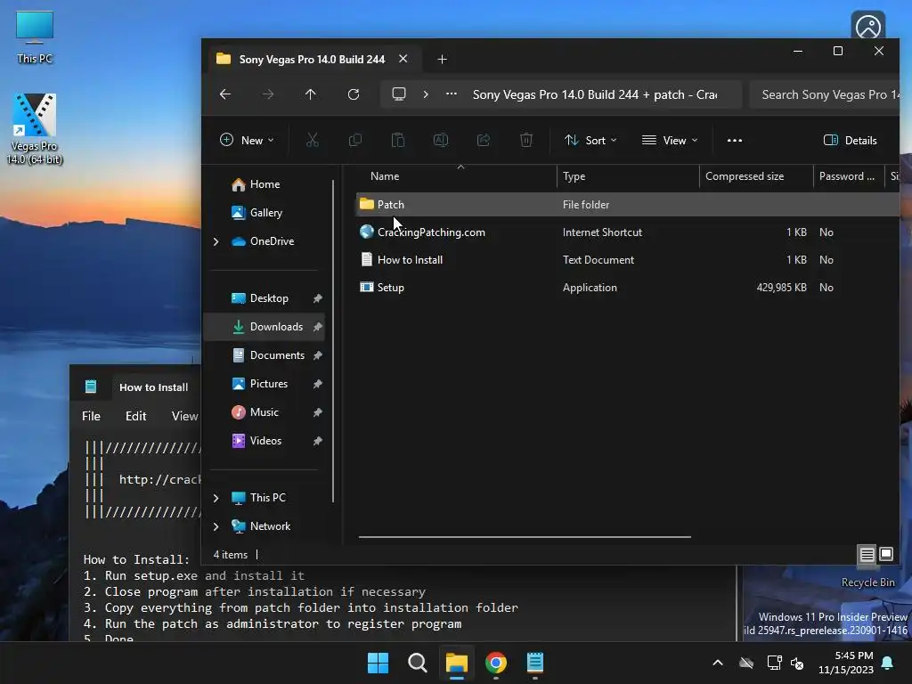Screen dimensions: 912x684
Task: Click the Password column header
Action: click(x=849, y=176)
